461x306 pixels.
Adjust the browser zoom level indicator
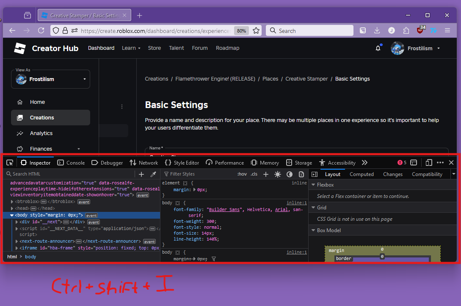(x=241, y=30)
